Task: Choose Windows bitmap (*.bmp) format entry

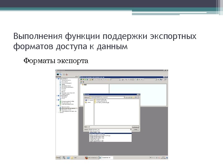Action: pyautogui.click(x=111, y=132)
